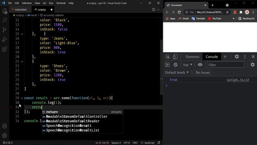Open the Reading list

click(x=246, y=19)
